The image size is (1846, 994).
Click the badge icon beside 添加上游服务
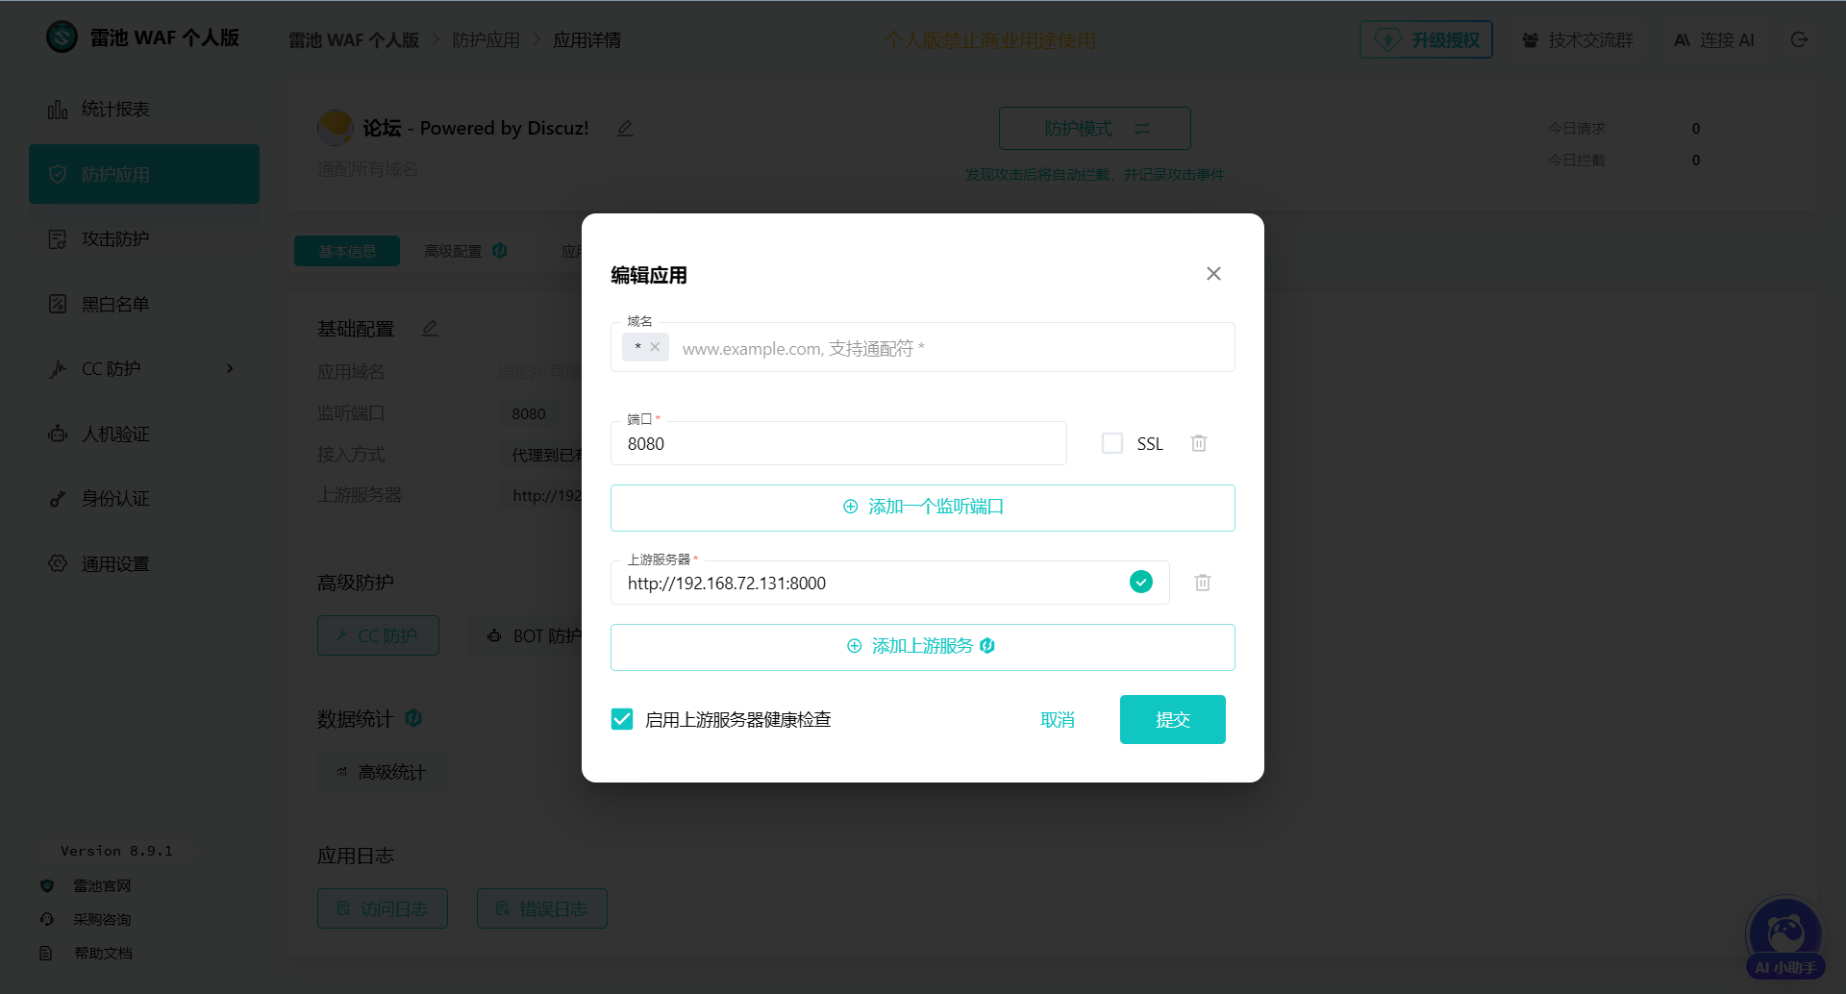pyautogui.click(x=987, y=646)
